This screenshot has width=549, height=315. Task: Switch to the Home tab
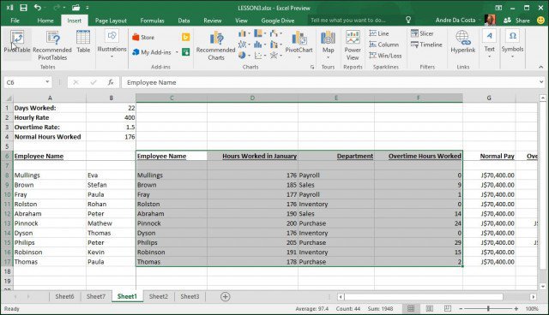coord(45,21)
